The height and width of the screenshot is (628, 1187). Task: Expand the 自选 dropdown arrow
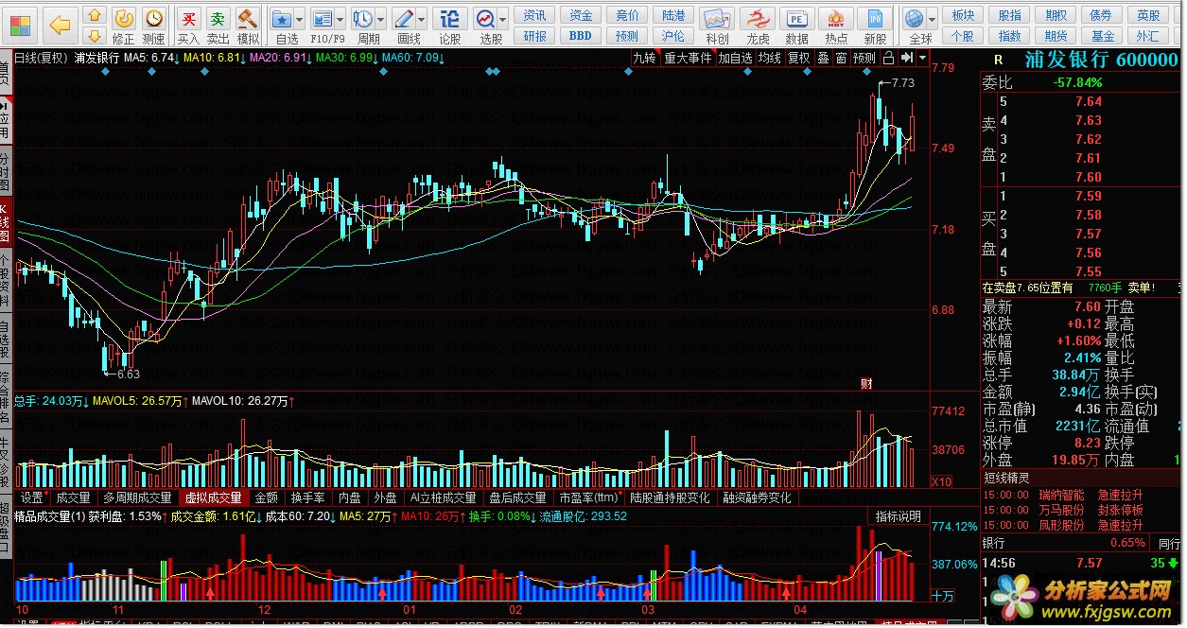[x=299, y=19]
